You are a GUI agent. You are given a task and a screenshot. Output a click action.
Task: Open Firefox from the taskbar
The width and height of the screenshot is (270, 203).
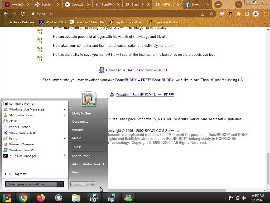click(x=41, y=198)
